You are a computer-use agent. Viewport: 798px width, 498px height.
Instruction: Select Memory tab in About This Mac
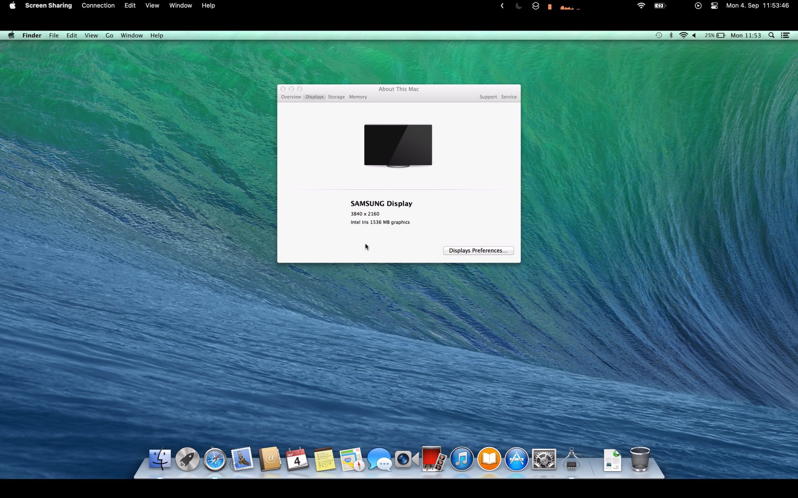358,96
